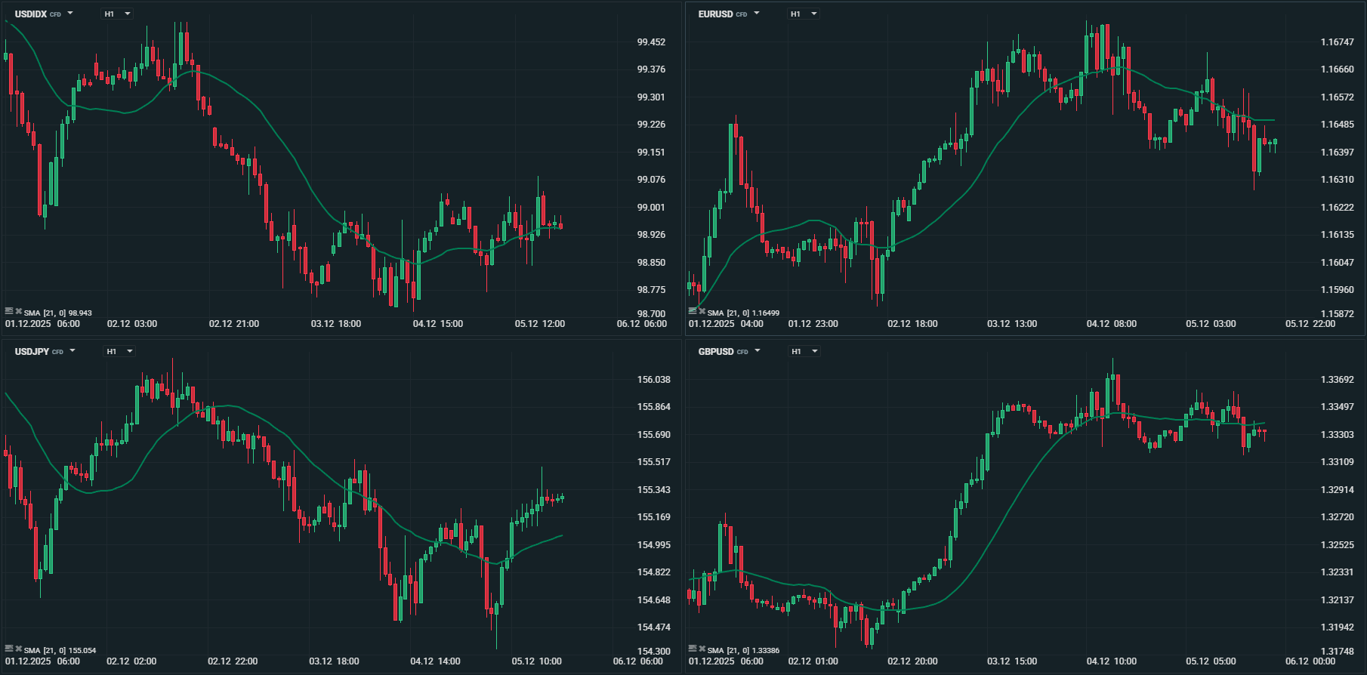
Task: Remove SMA indicator from USDJPY chart
Action: 19,648
